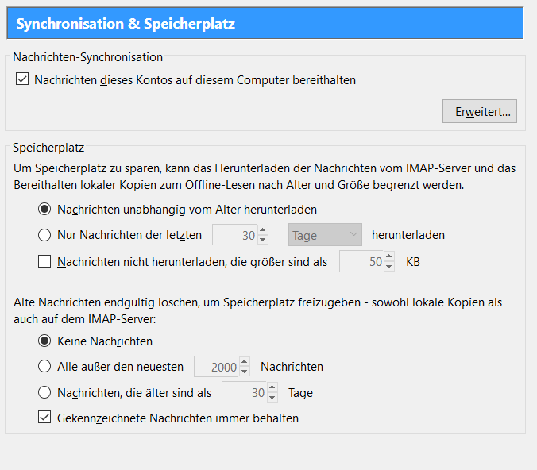Open the Tage unit dropdown
This screenshot has height=470, width=537.
click(325, 235)
